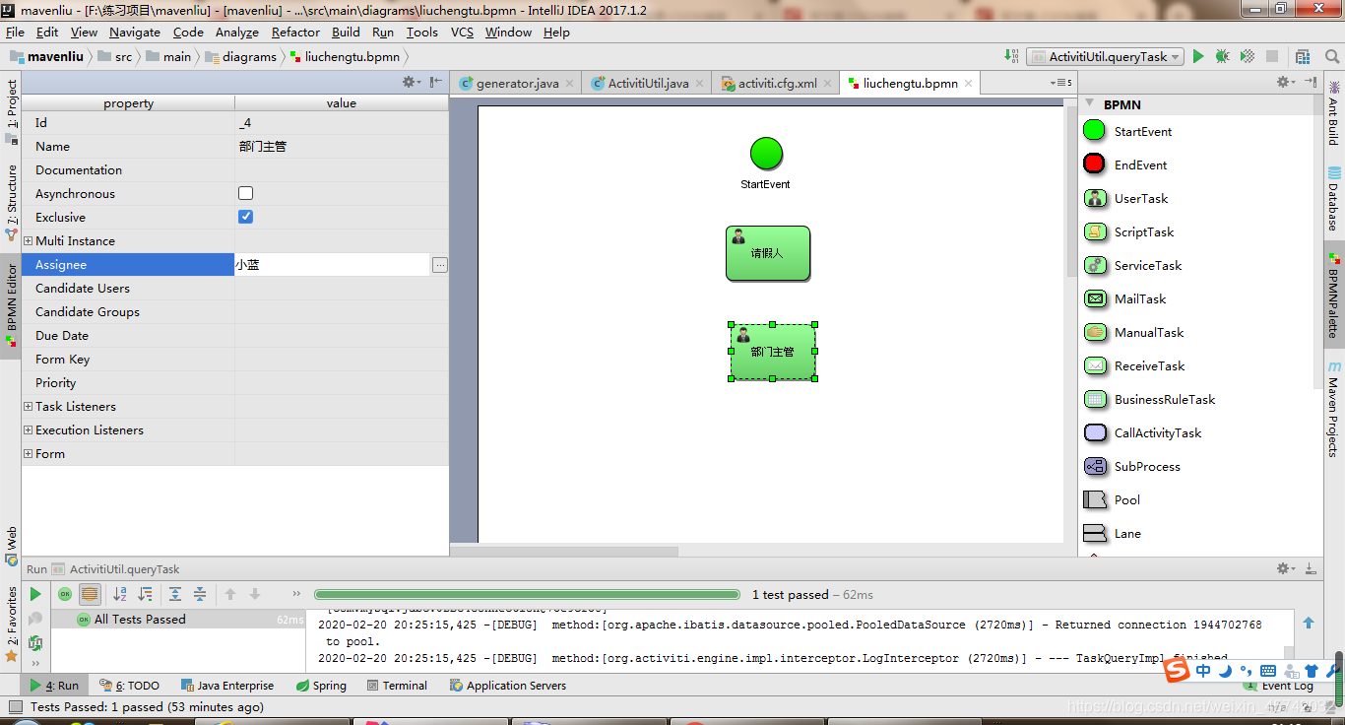The width and height of the screenshot is (1345, 725).
Task: Click the Assignee value field
Action: pos(333,264)
